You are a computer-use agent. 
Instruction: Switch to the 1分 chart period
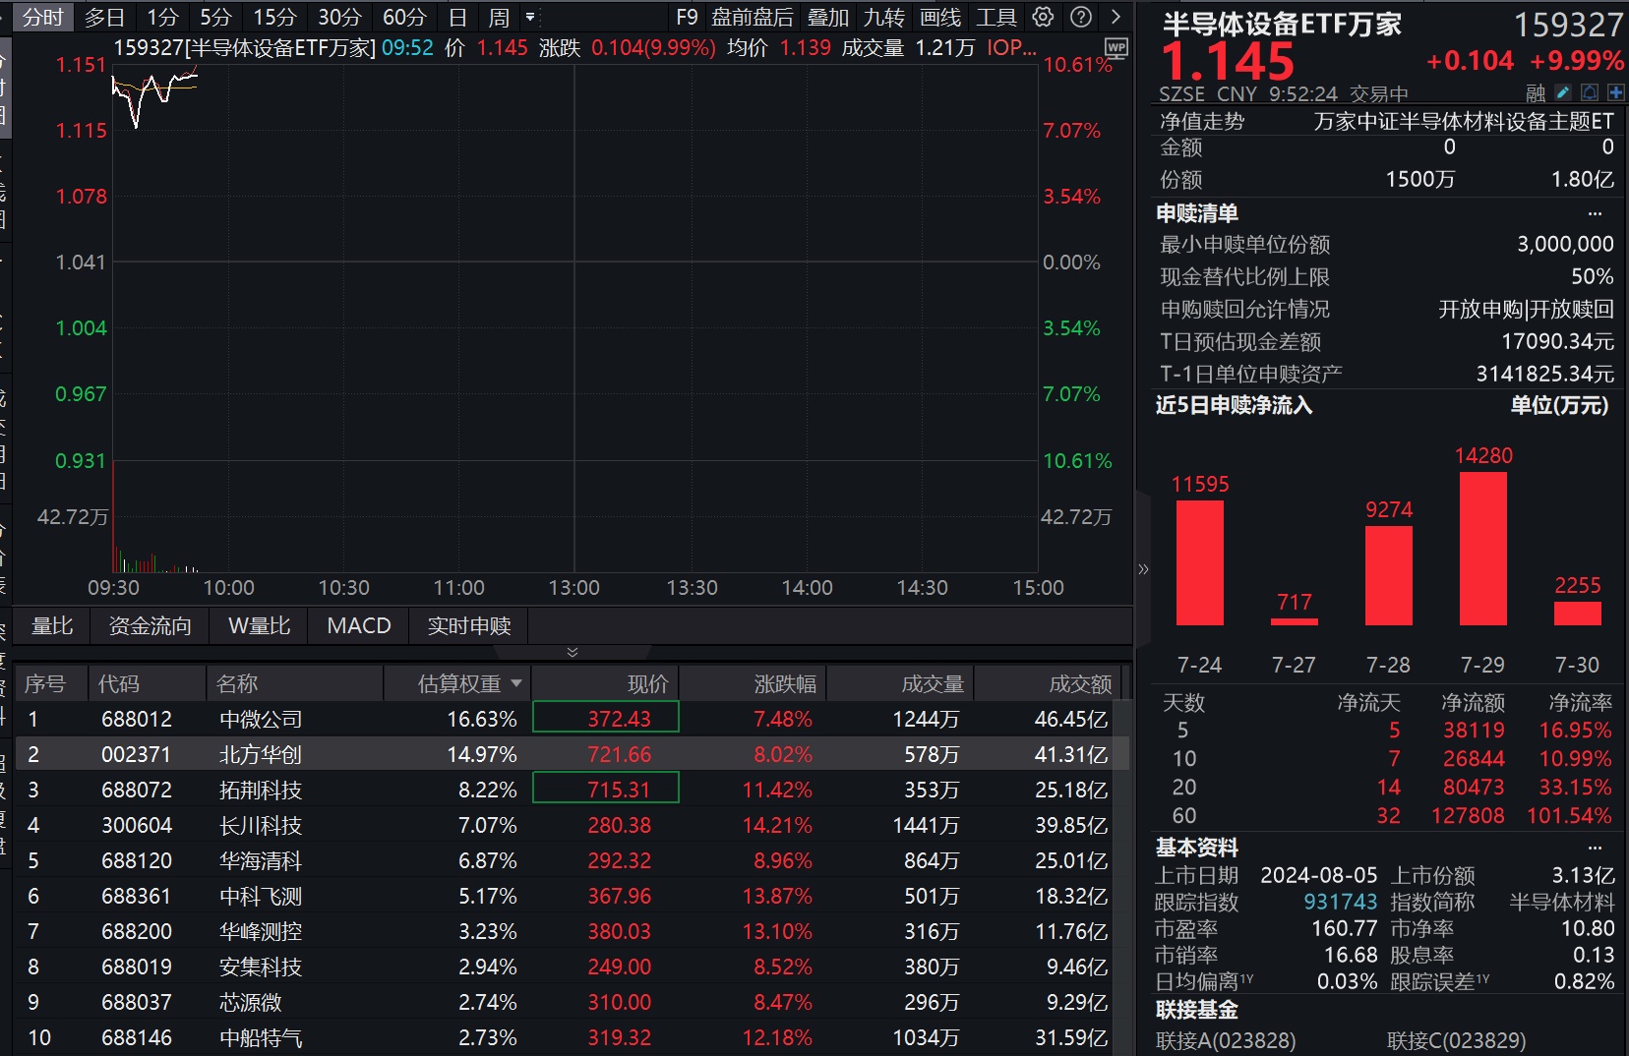point(162,17)
